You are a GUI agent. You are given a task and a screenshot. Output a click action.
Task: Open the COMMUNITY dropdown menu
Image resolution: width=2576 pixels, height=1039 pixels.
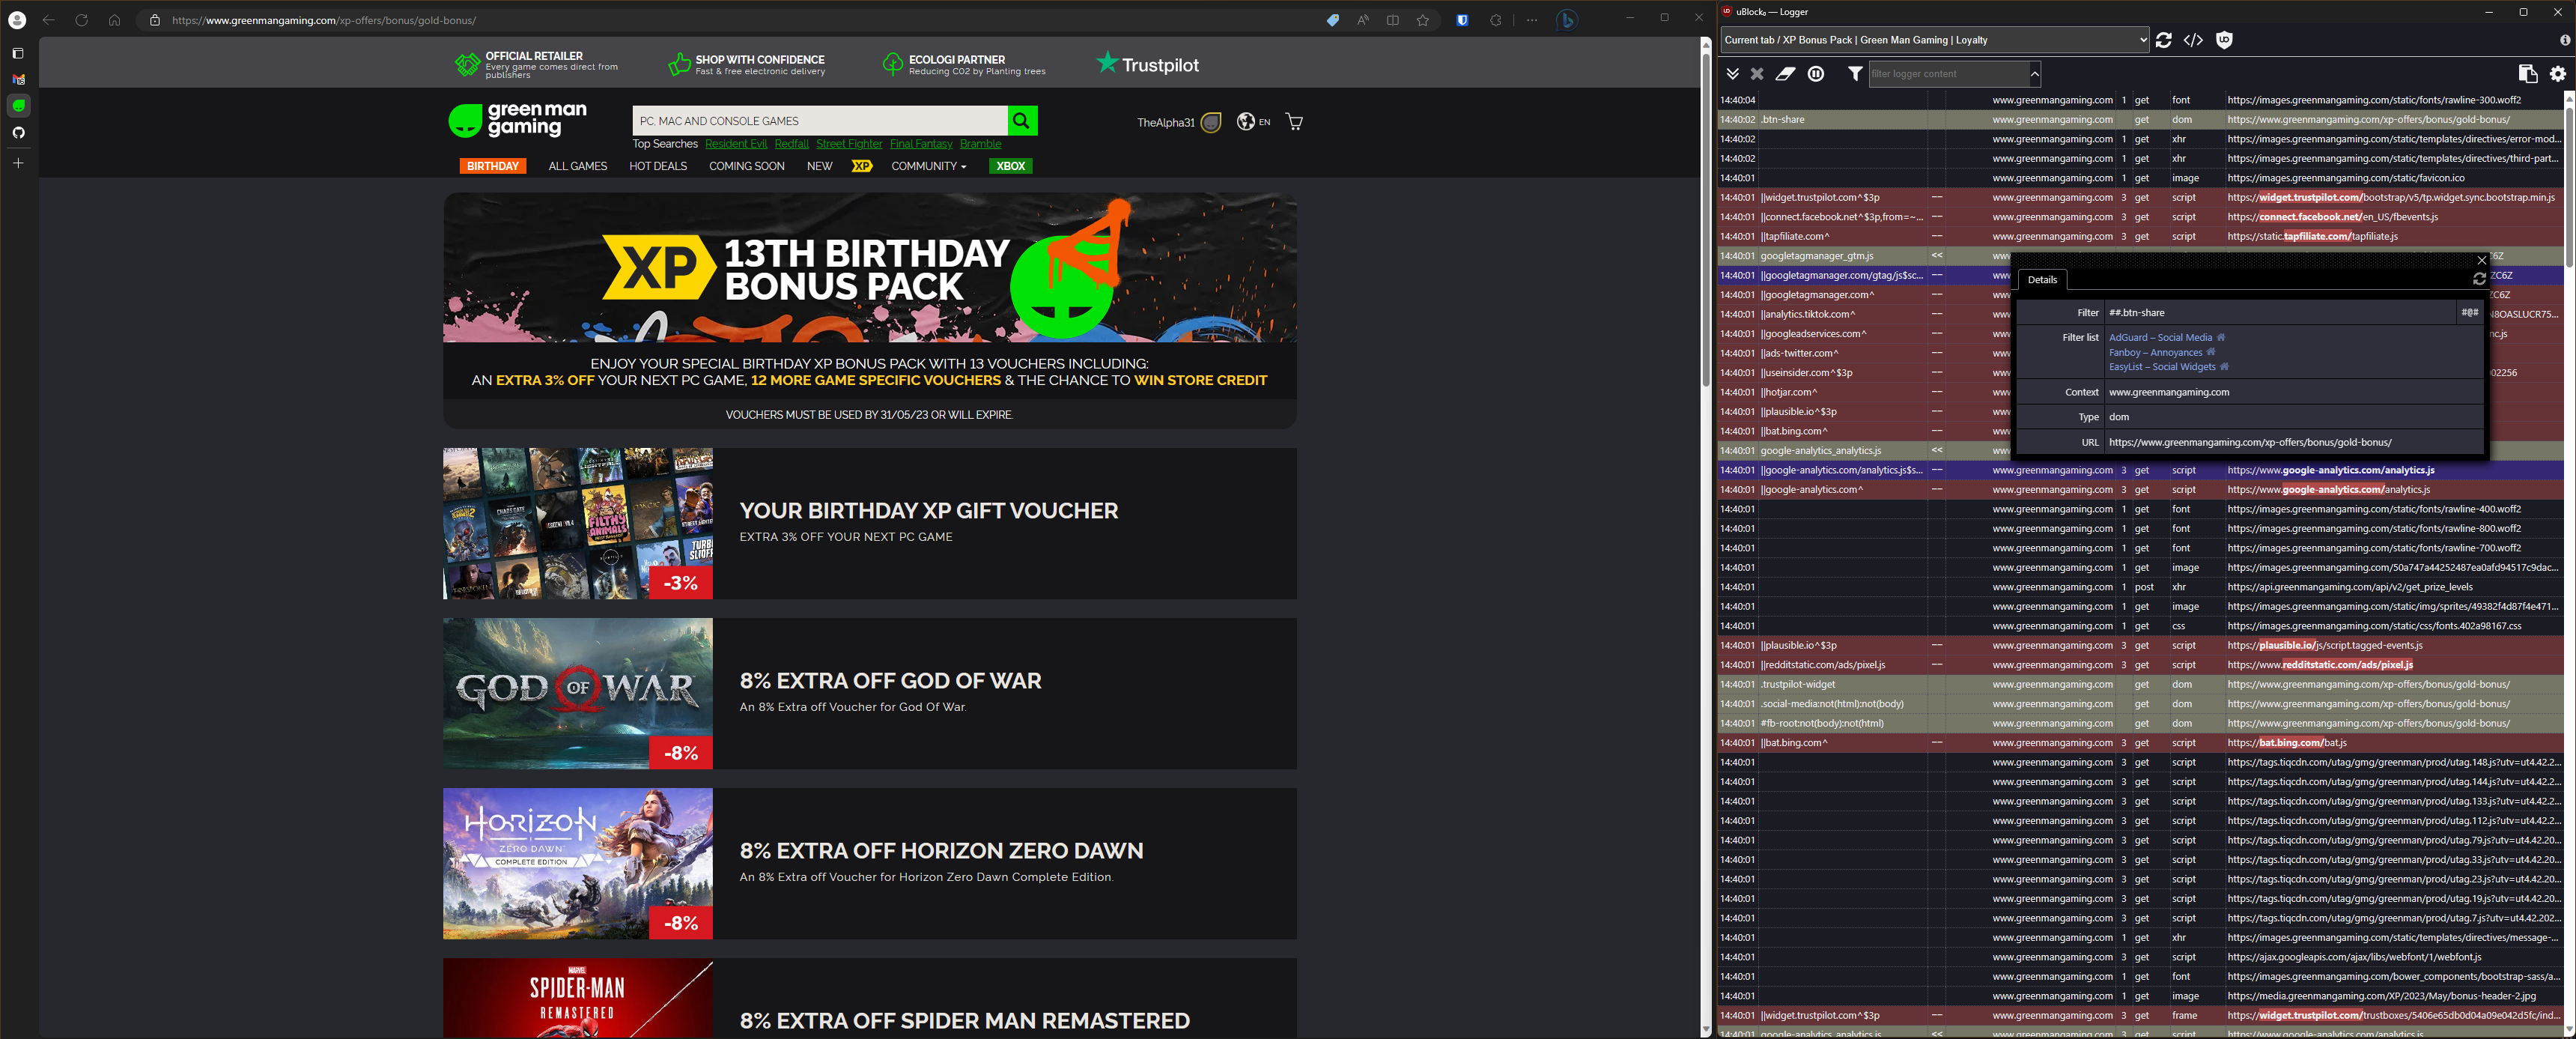click(928, 166)
